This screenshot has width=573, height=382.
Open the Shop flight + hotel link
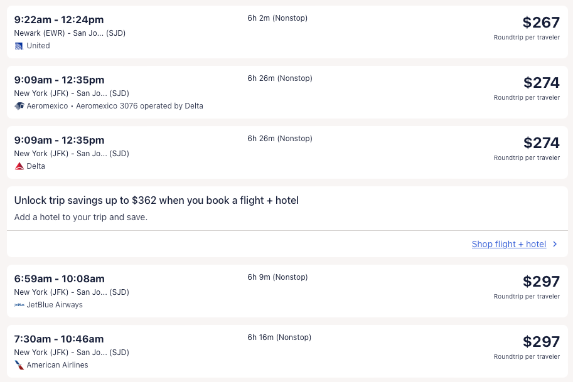click(508, 244)
